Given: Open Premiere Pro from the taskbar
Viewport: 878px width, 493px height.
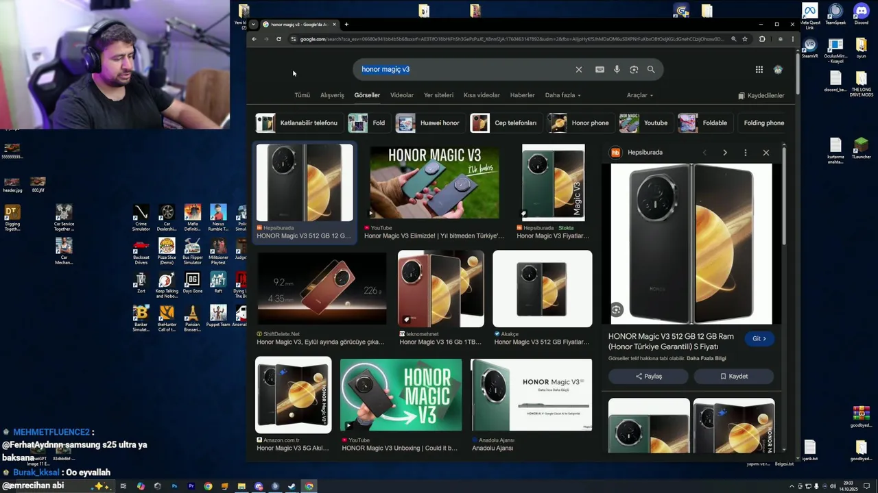Looking at the screenshot, I should (191, 486).
